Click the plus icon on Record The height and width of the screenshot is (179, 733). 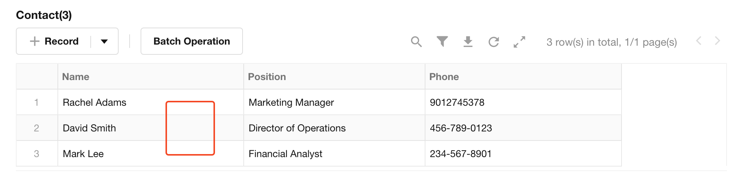34,41
